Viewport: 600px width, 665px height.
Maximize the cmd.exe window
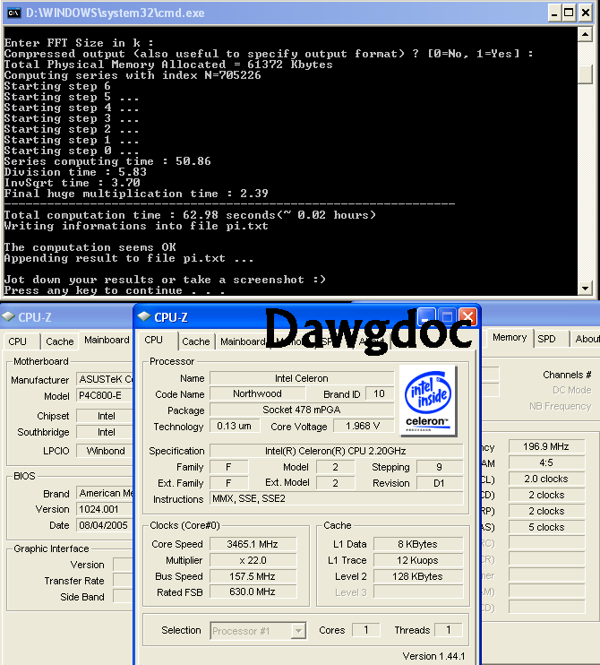pos(569,13)
